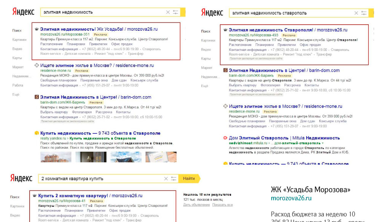The height and width of the screenshot is (222, 379).
Task: Switch to Видео beside "Купить 2 комнатную квартиру!" ad
Action: tap(15, 215)
